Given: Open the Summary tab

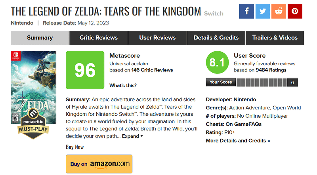Looking at the screenshot, I should coord(40,38).
